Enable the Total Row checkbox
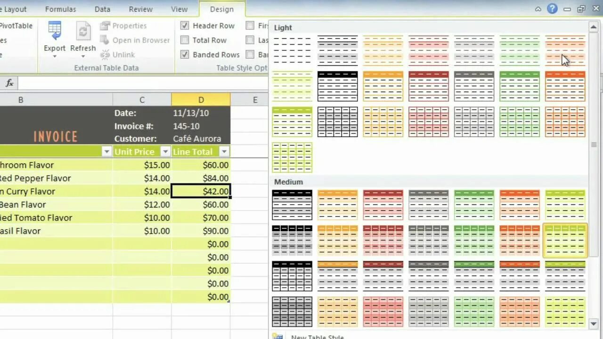 tap(185, 40)
